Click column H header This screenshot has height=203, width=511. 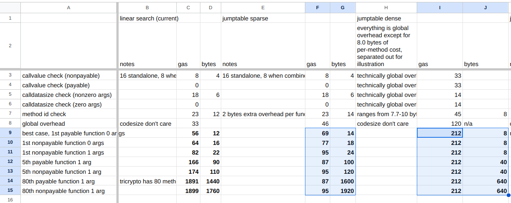[386, 7]
